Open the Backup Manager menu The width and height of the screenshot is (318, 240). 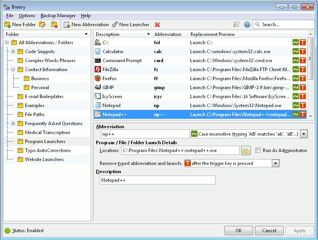[x=58, y=16]
